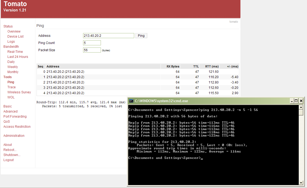Viewport: 307px width, 188px height.
Task: Click the Reboot... link
Action: point(10,150)
